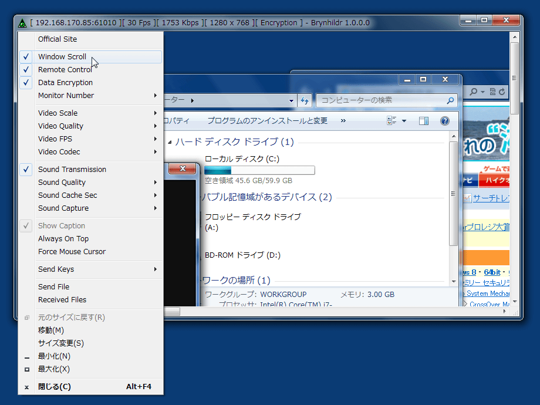
Task: Open the Monitor Number submenu
Action: (66, 96)
